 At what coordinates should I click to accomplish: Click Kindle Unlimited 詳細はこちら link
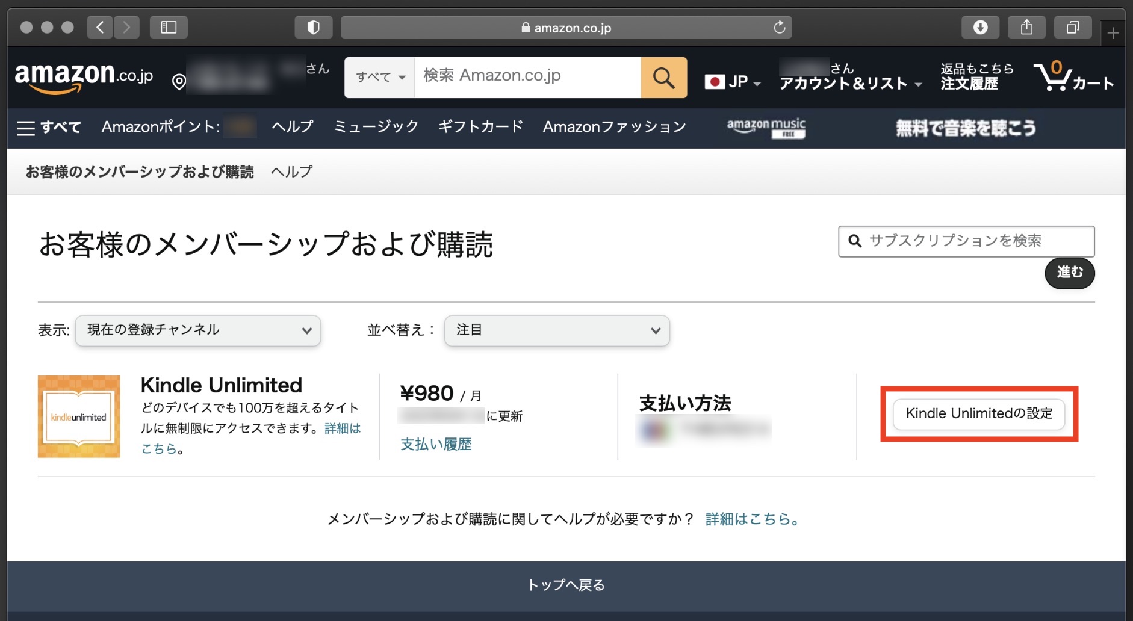[x=343, y=428]
